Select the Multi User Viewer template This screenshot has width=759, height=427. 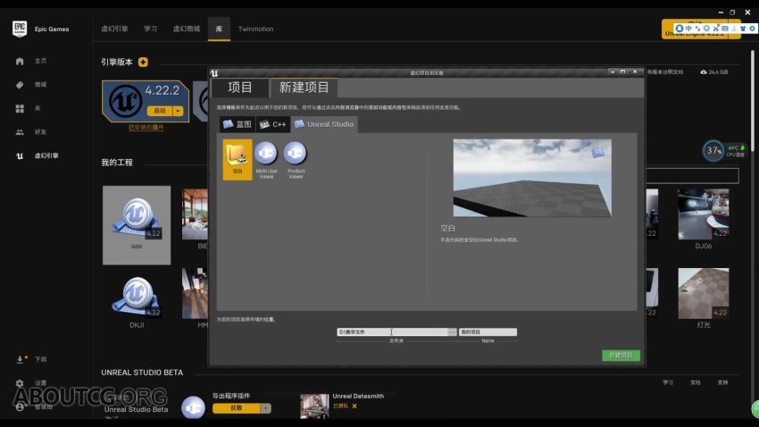point(266,160)
